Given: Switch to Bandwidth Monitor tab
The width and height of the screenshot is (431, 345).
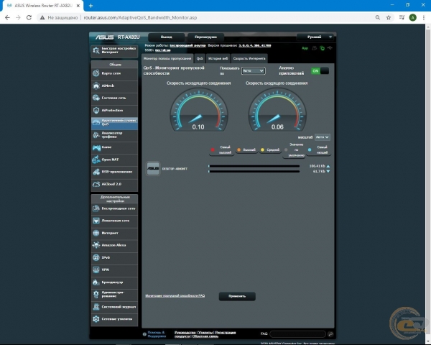Looking at the screenshot, I should [167, 58].
